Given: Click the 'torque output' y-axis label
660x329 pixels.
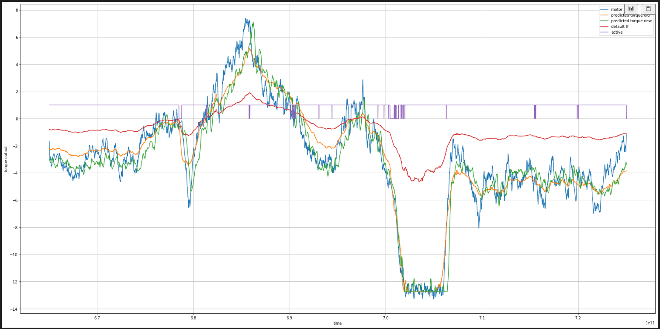Looking at the screenshot, I should coord(6,159).
